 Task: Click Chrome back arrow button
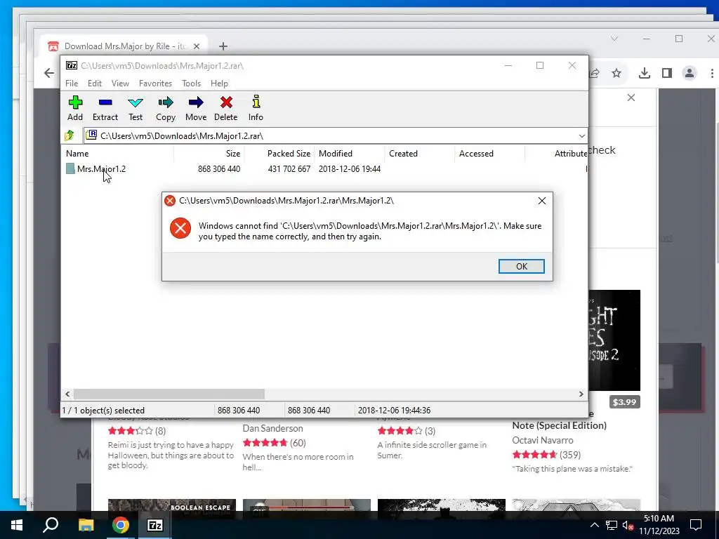(49, 73)
